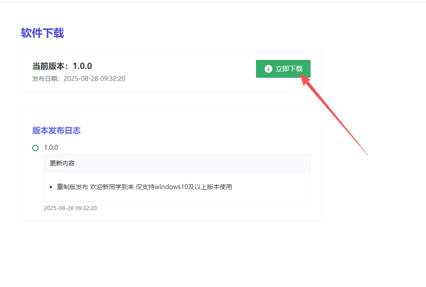Click the tail end of the red arrow
Screen dimensions: 426x287
pyautogui.click(x=366, y=154)
